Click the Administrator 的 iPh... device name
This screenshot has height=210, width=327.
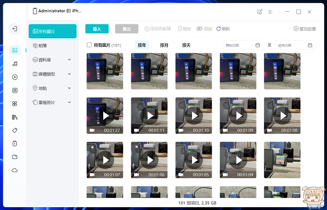[x=60, y=11]
